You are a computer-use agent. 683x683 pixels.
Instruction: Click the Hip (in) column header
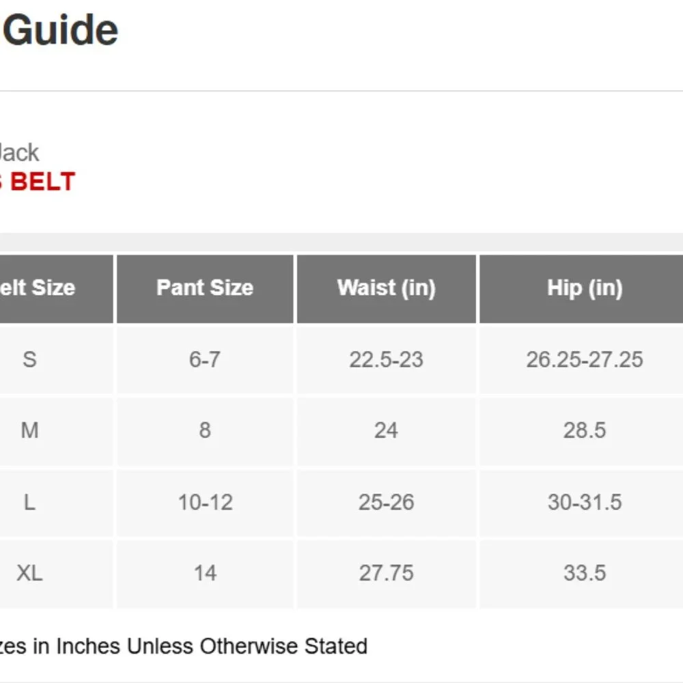[x=581, y=289]
